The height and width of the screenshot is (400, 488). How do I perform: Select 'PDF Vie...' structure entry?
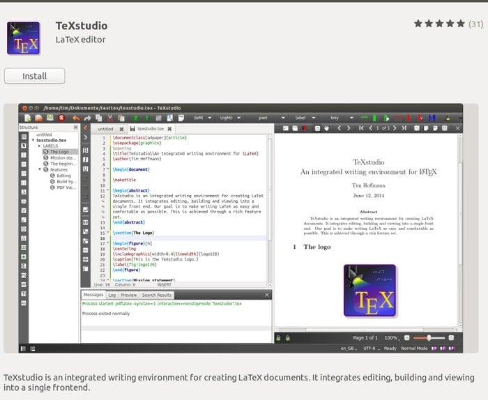(63, 187)
